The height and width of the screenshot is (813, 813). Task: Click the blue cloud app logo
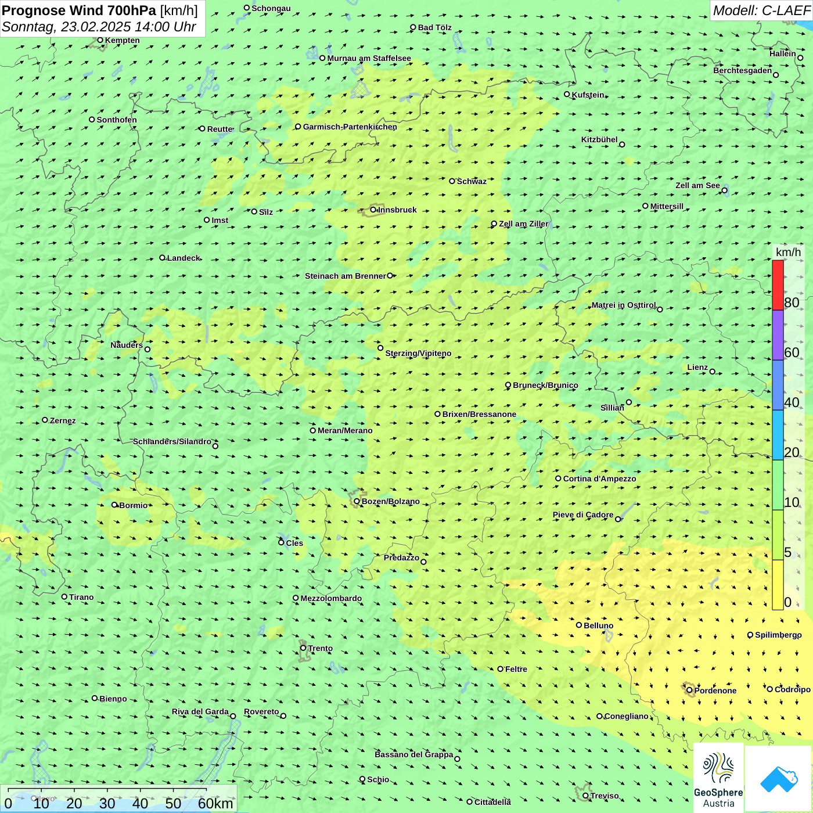[778, 779]
